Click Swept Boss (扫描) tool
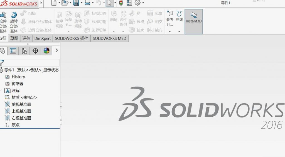The height and width of the screenshot is (157, 285). pyautogui.click(x=28, y=13)
